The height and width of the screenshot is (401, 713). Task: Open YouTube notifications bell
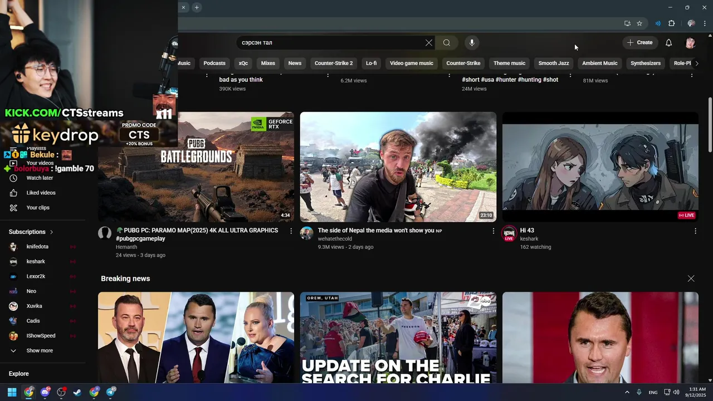pyautogui.click(x=669, y=43)
